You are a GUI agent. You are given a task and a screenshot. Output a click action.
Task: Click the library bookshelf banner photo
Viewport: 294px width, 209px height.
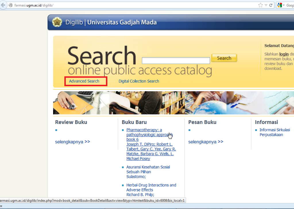(x=147, y=103)
